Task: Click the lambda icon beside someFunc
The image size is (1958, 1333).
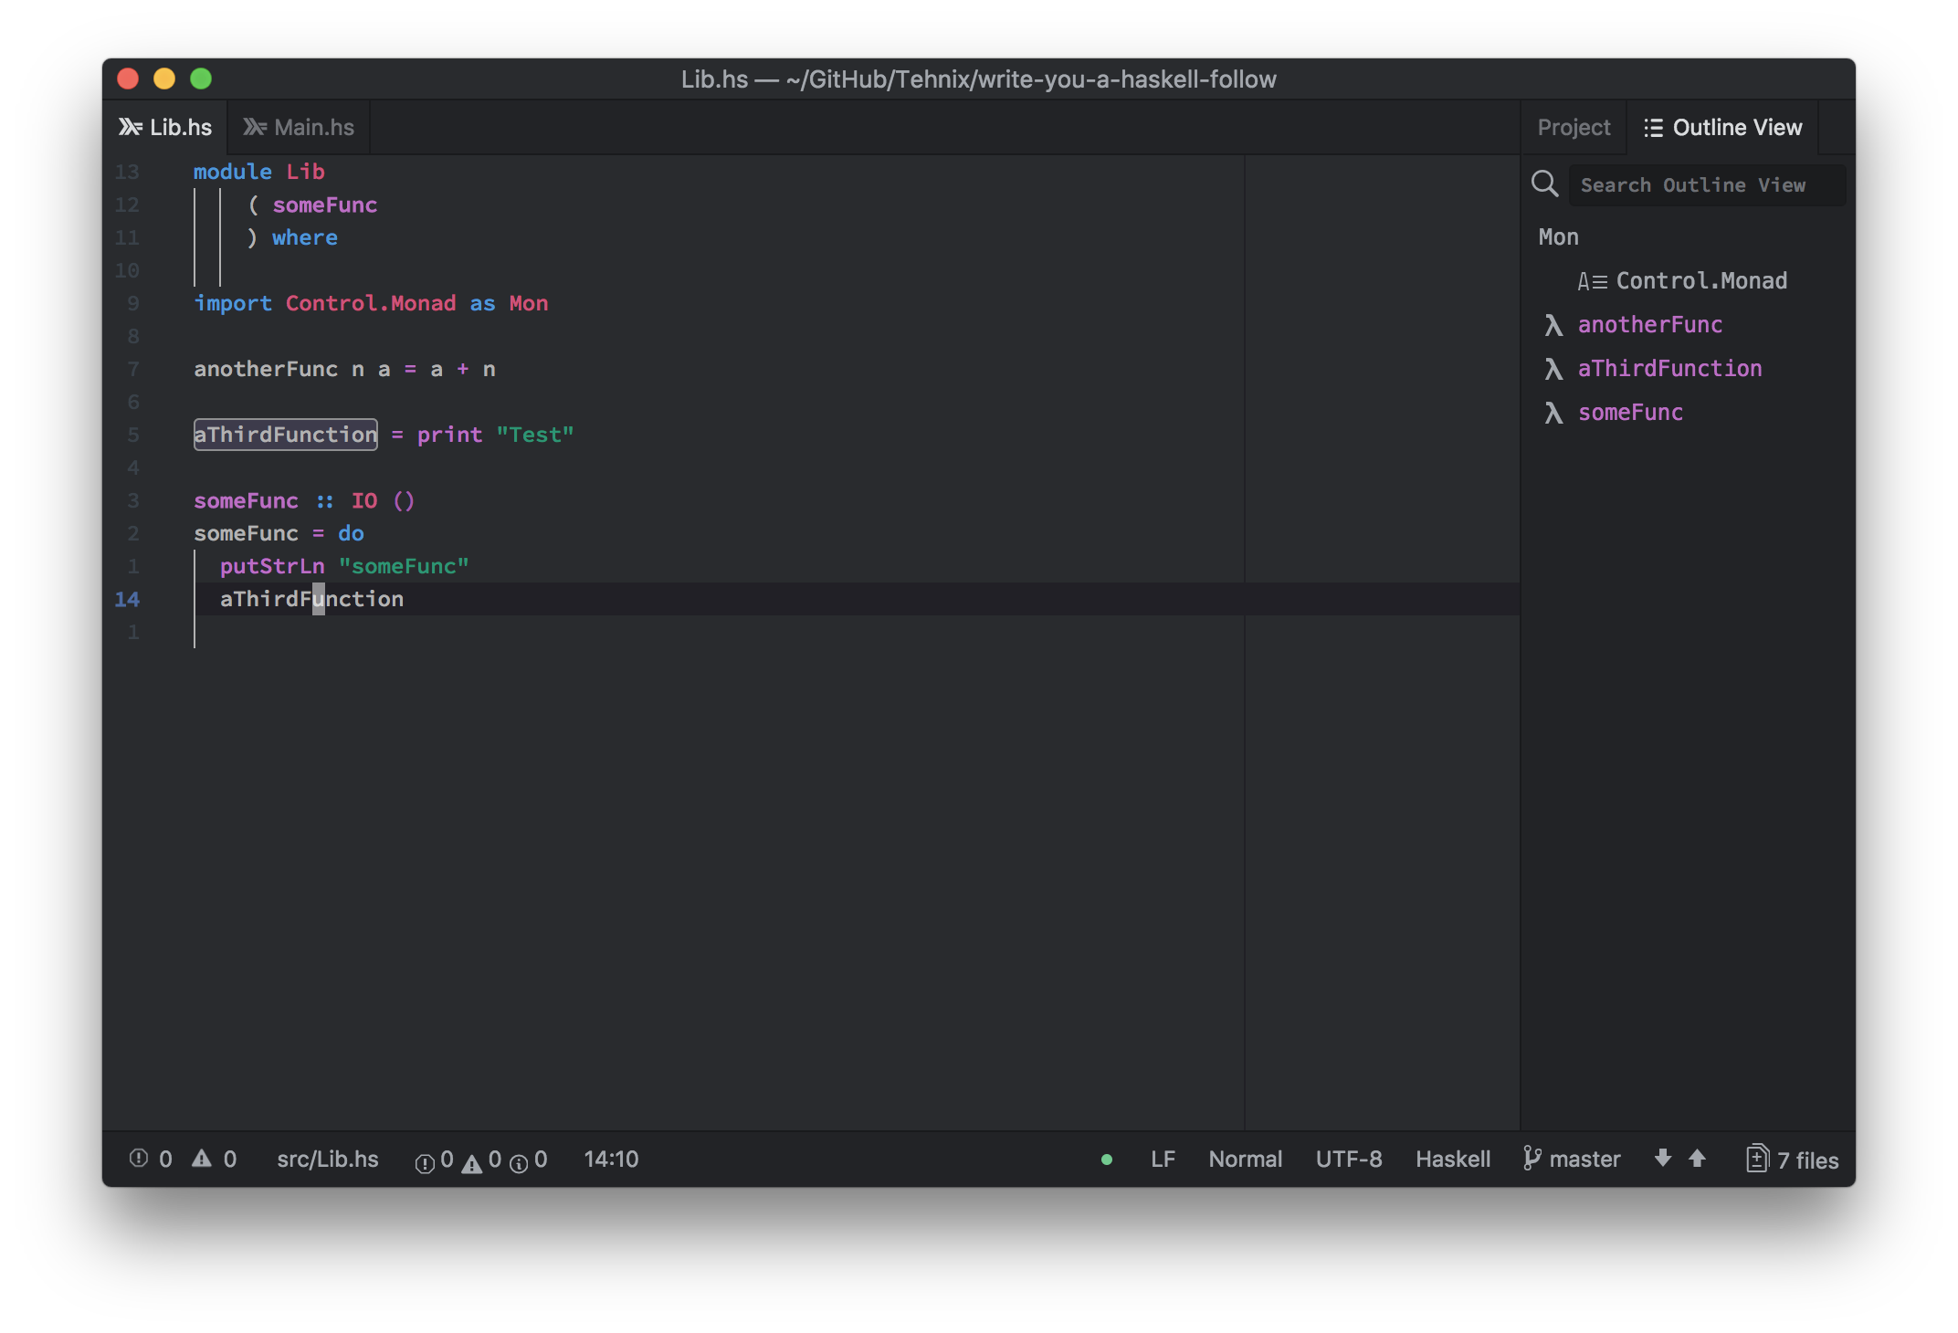Action: pyautogui.click(x=1553, y=413)
